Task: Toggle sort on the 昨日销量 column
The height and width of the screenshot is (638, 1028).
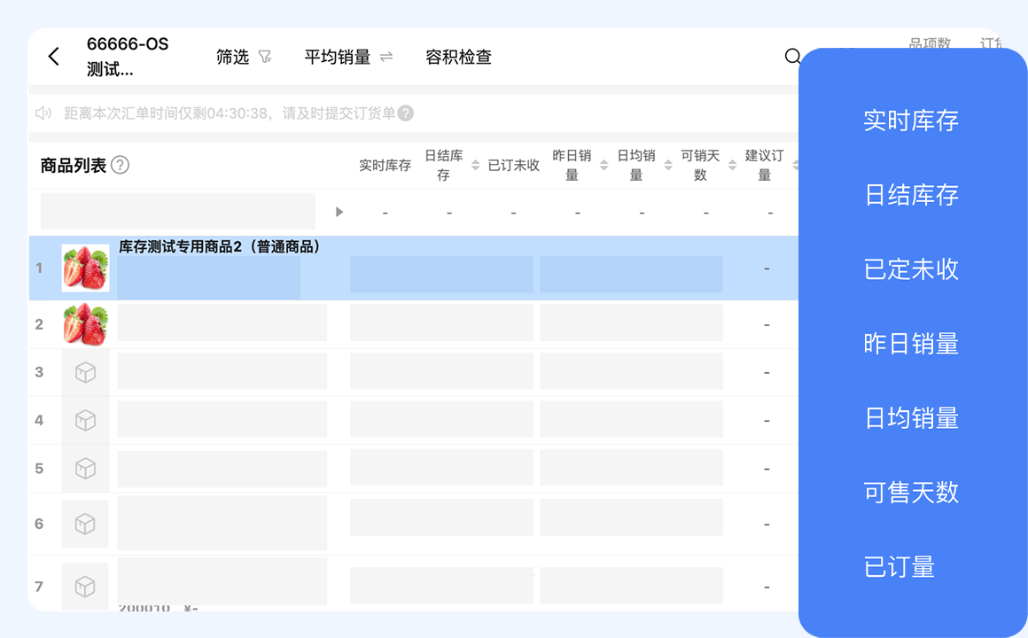Action: (604, 166)
